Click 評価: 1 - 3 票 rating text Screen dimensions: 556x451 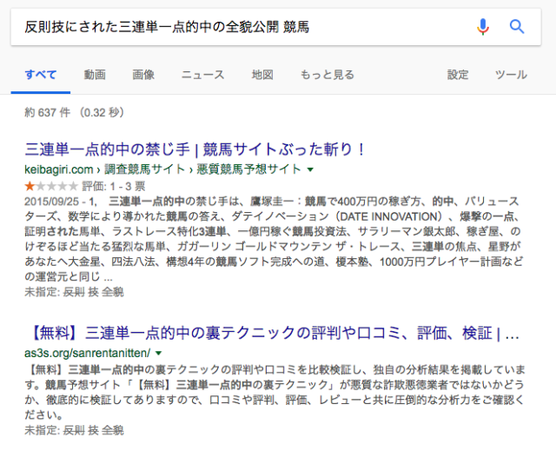[x=114, y=186]
